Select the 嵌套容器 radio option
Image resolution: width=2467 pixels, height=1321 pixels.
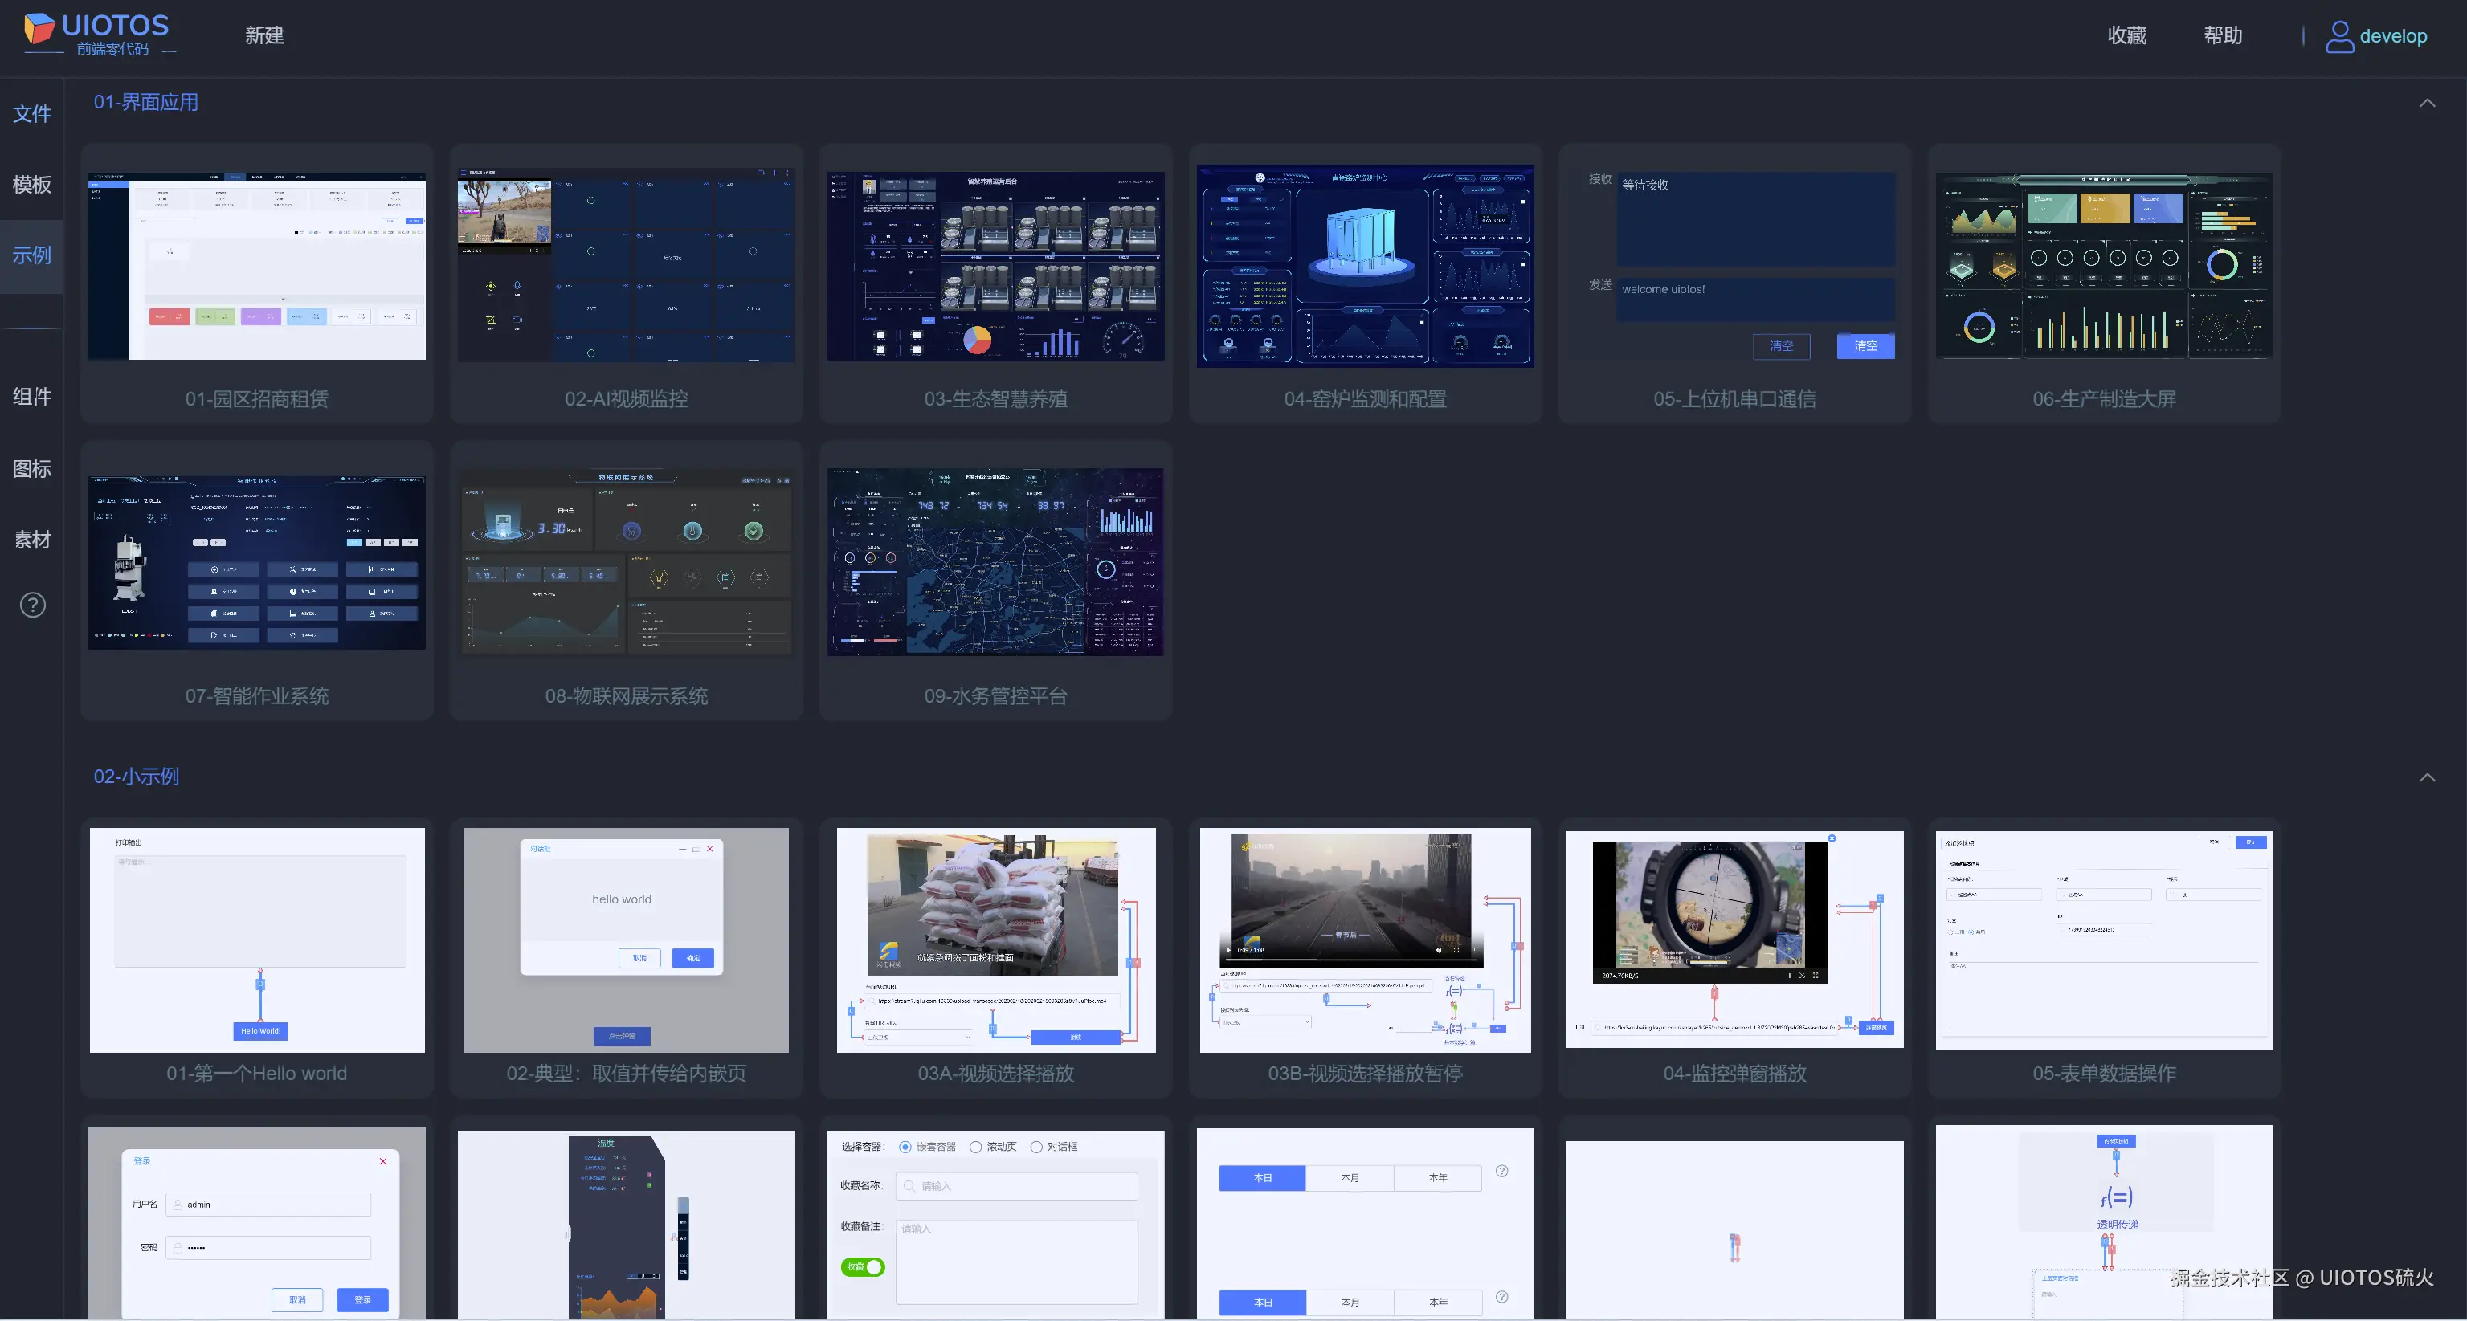tap(905, 1147)
